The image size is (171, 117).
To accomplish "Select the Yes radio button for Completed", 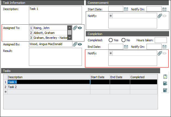I will tap(111, 40).
